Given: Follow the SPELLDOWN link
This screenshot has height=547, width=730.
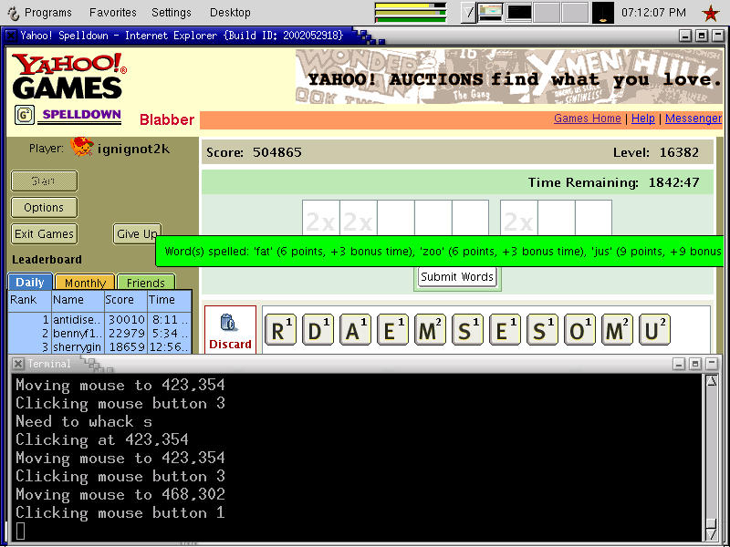Looking at the screenshot, I should (82, 115).
